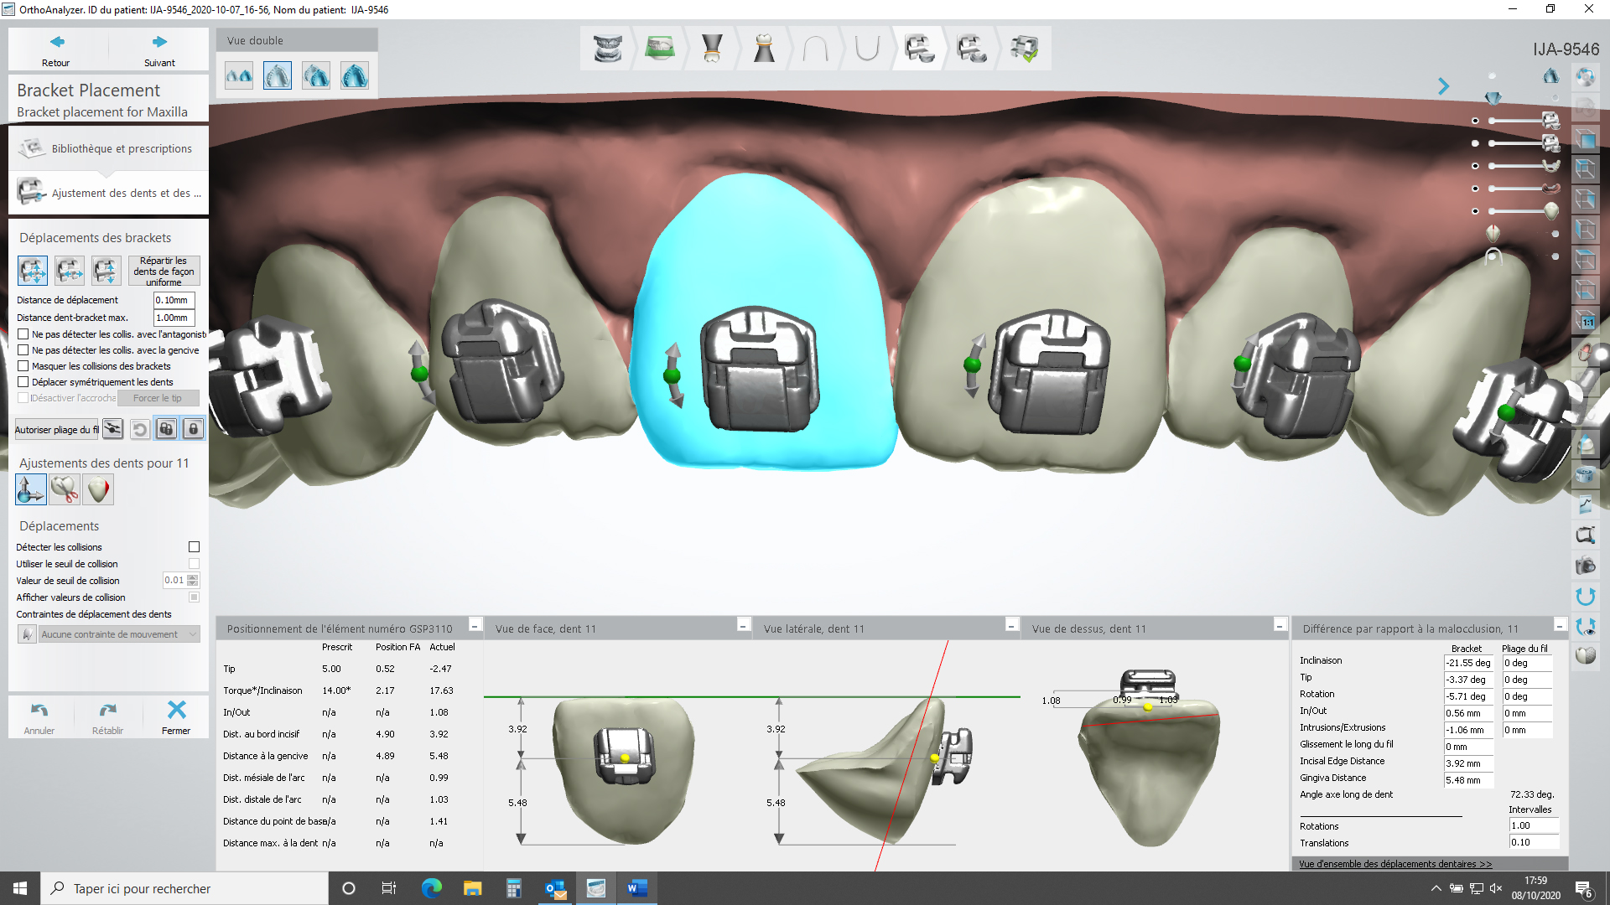Check Déplacer symétriquement les dents
Screen dimensions: 1610x905
(23, 382)
